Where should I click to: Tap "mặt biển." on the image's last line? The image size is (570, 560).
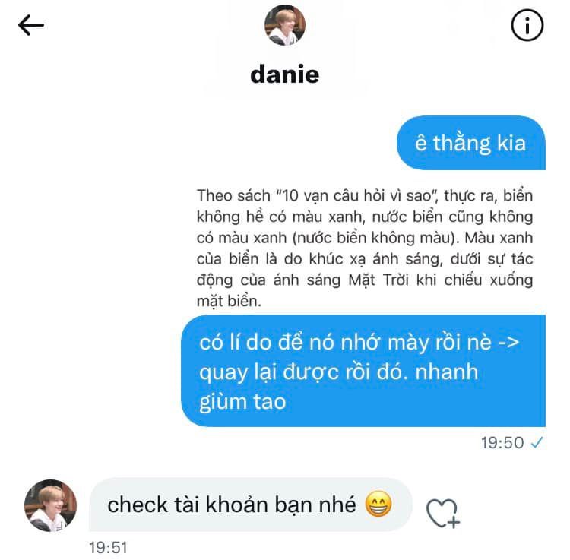[x=229, y=301]
